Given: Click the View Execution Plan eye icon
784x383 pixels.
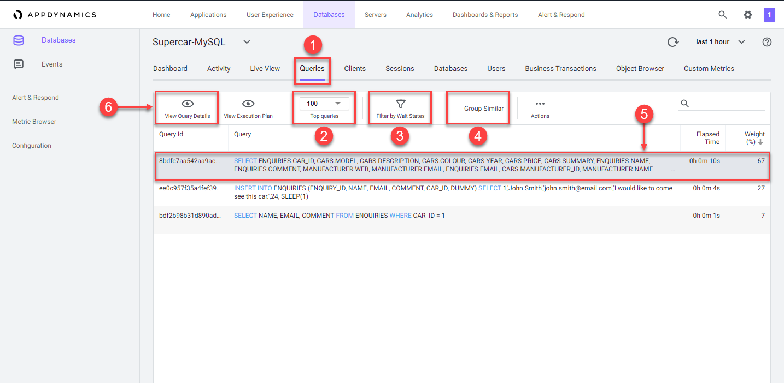Looking at the screenshot, I should (248, 104).
